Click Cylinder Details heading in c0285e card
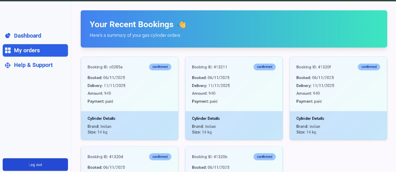396x172 pixels. click(102, 118)
